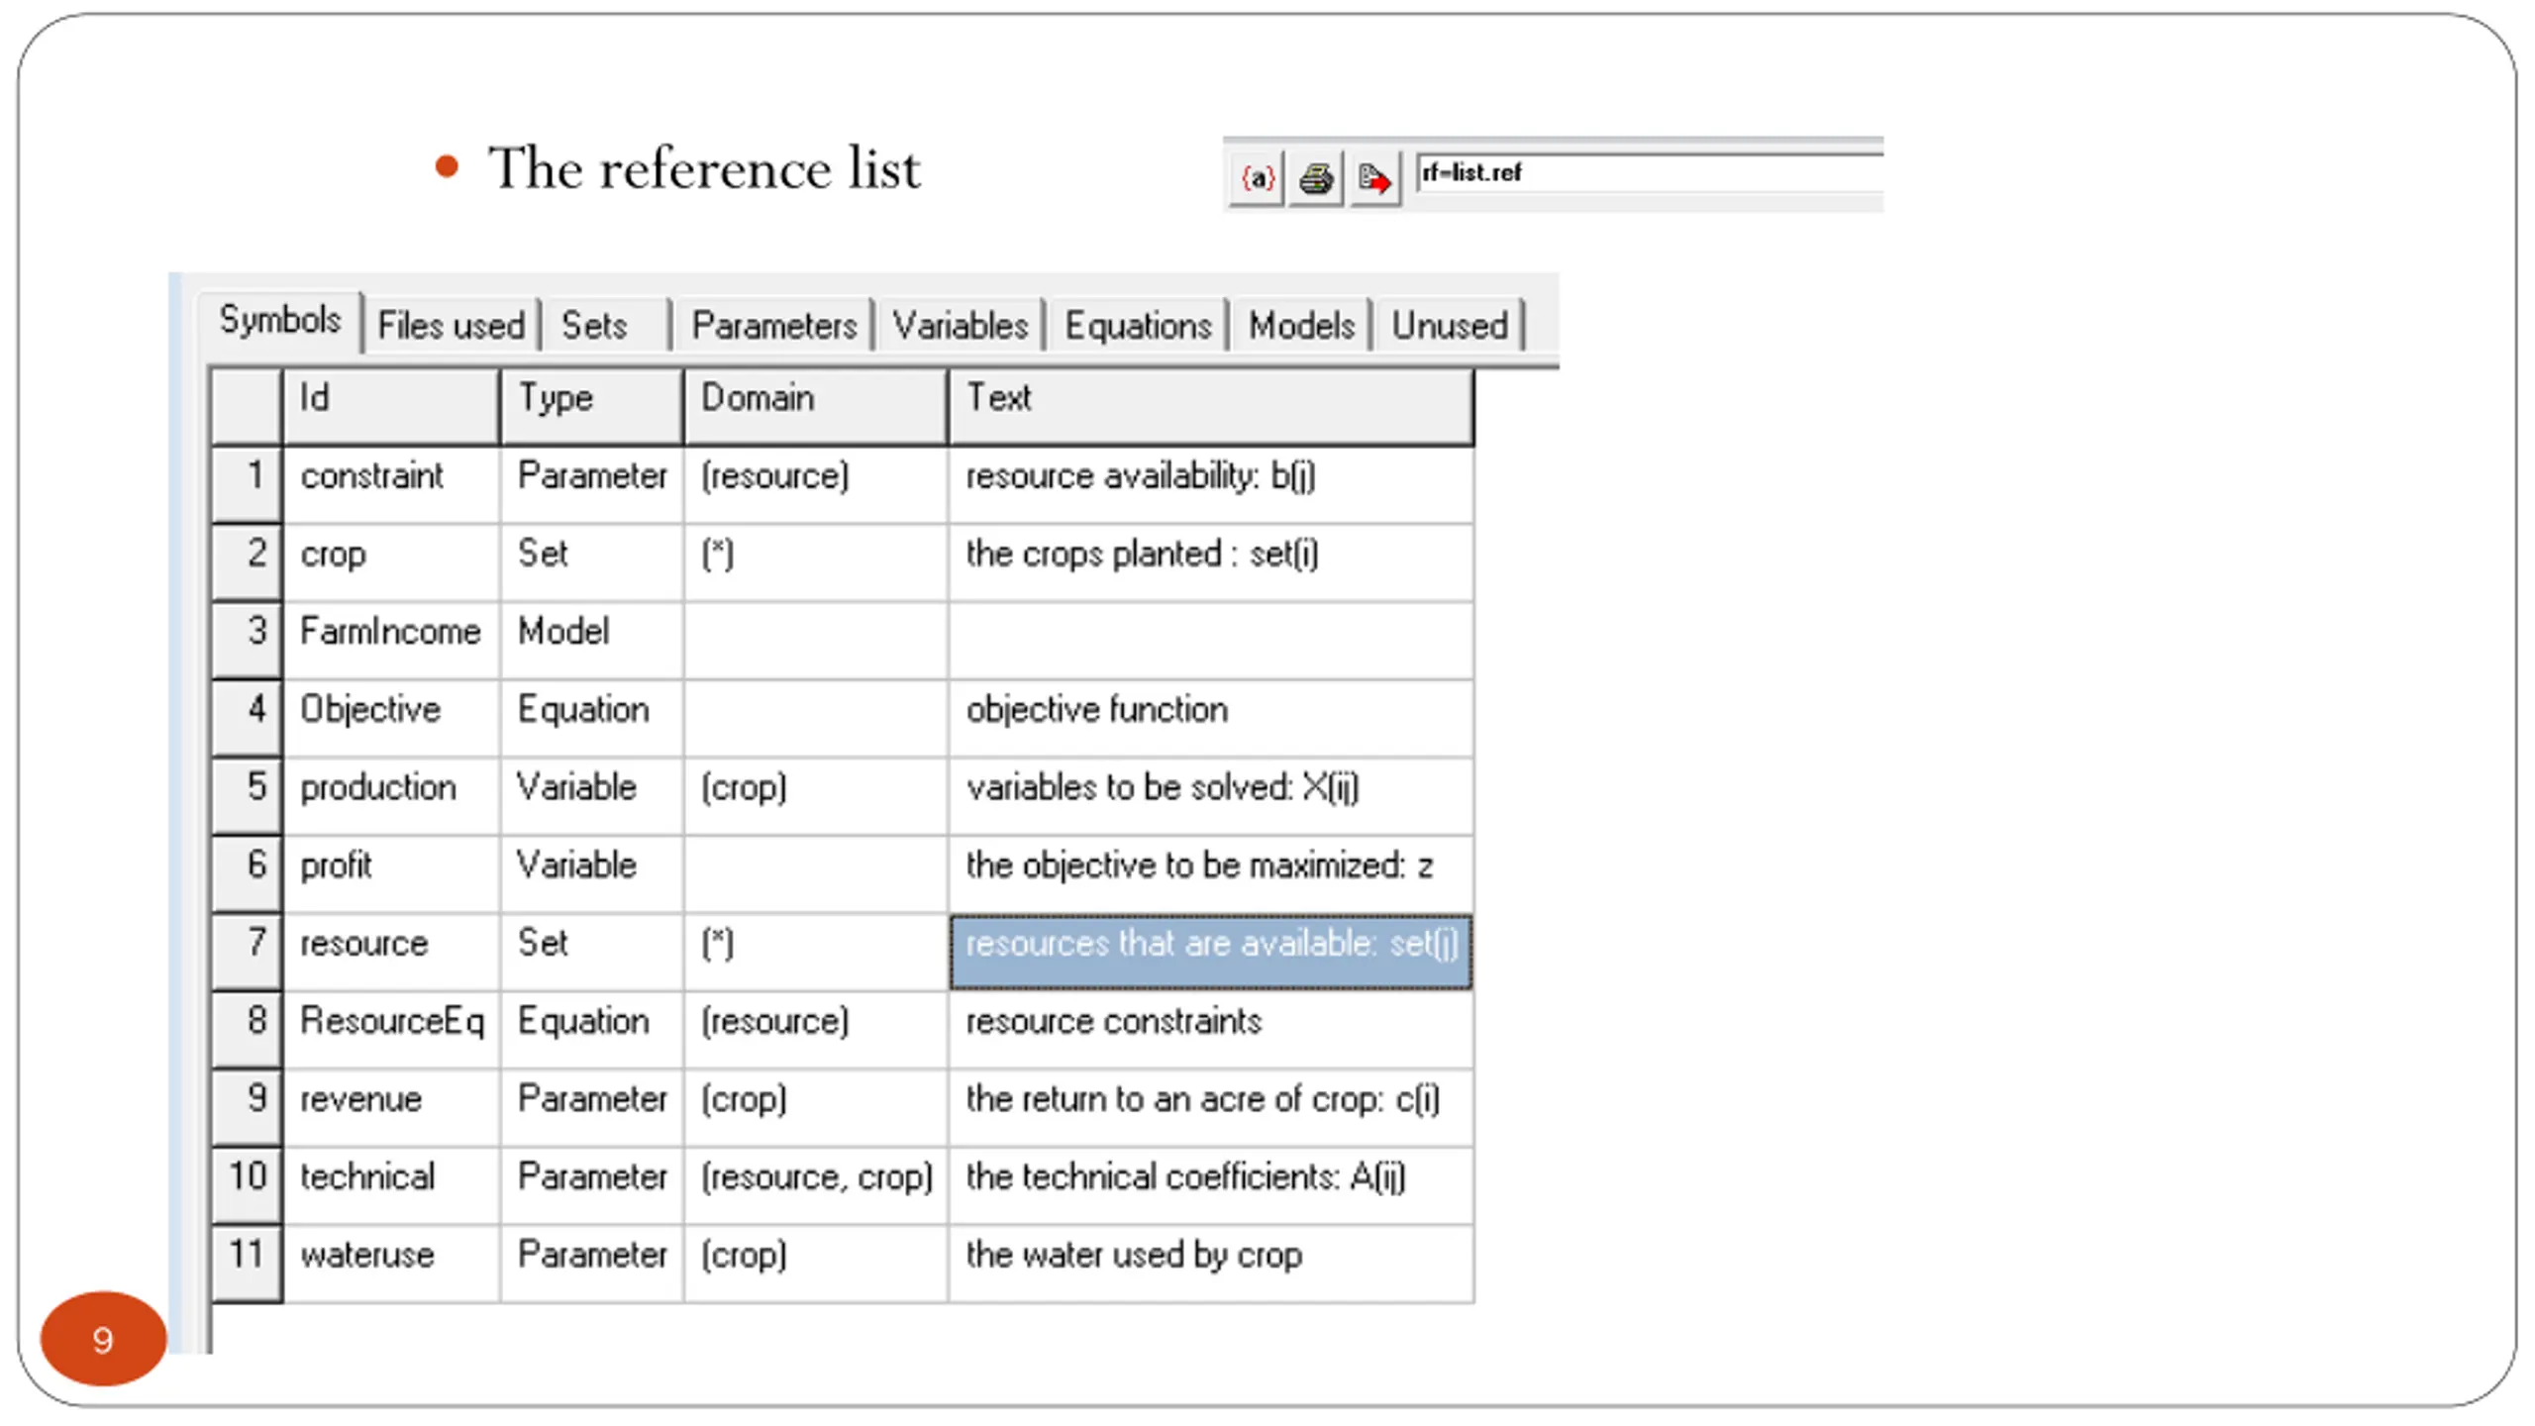Viewport: 2535px width, 1426px height.
Task: Open the Files used tab
Action: click(452, 325)
